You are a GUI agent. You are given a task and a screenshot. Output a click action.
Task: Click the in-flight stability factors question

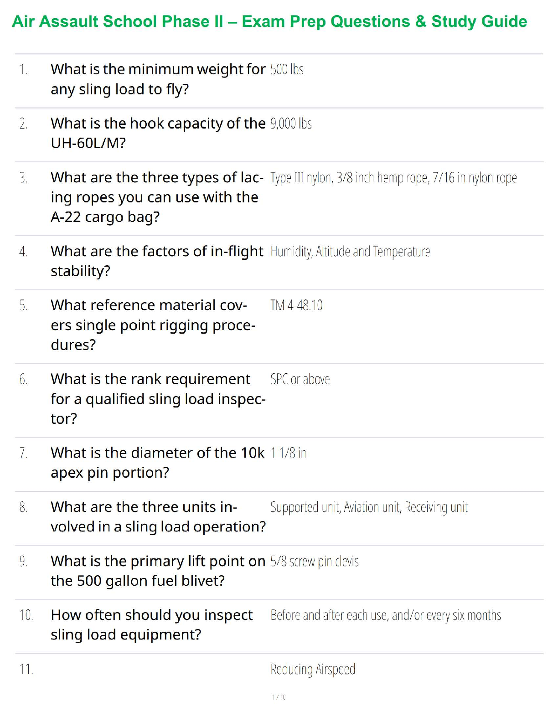coord(157,261)
